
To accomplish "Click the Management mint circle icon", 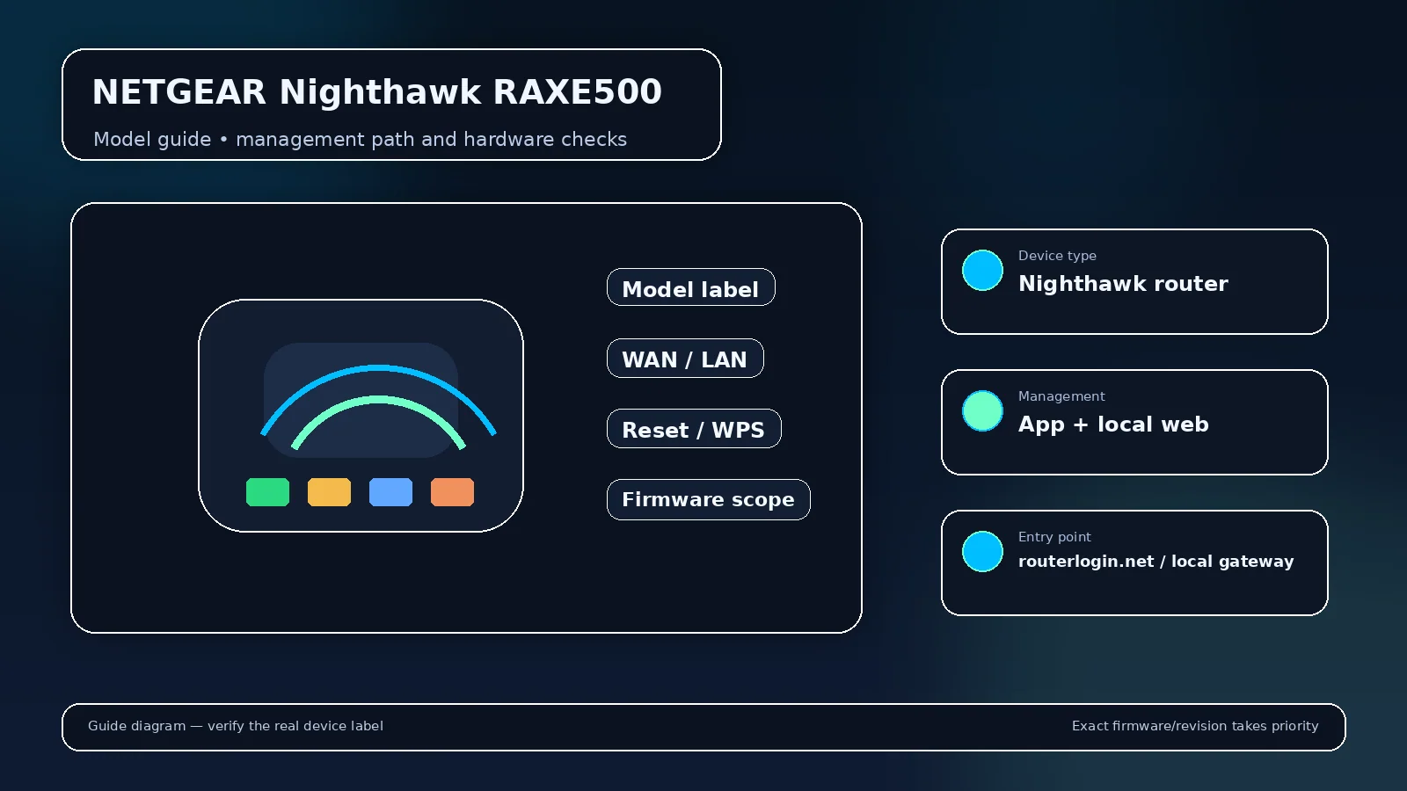I will click(x=982, y=410).
